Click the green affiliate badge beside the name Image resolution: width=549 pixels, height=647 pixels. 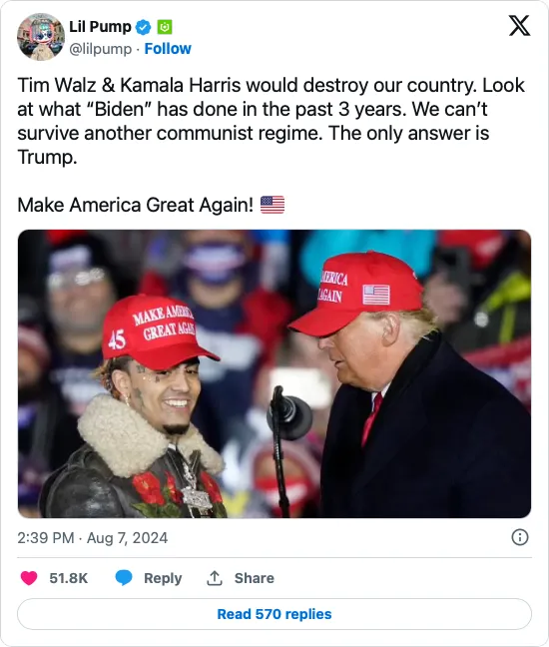click(165, 28)
